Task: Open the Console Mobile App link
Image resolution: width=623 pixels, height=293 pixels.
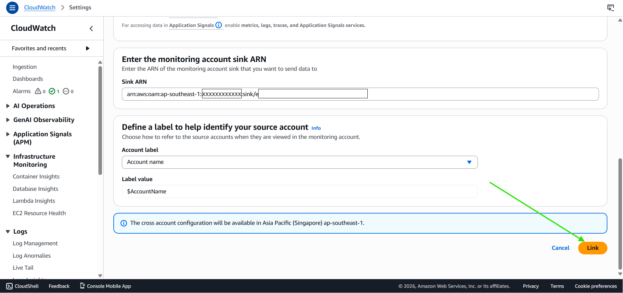Action: [106, 286]
